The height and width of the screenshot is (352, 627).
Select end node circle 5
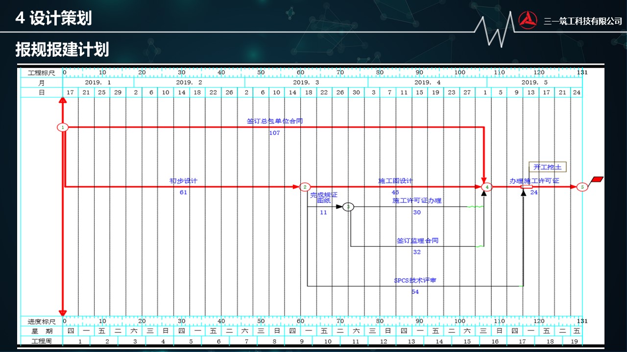coord(582,187)
